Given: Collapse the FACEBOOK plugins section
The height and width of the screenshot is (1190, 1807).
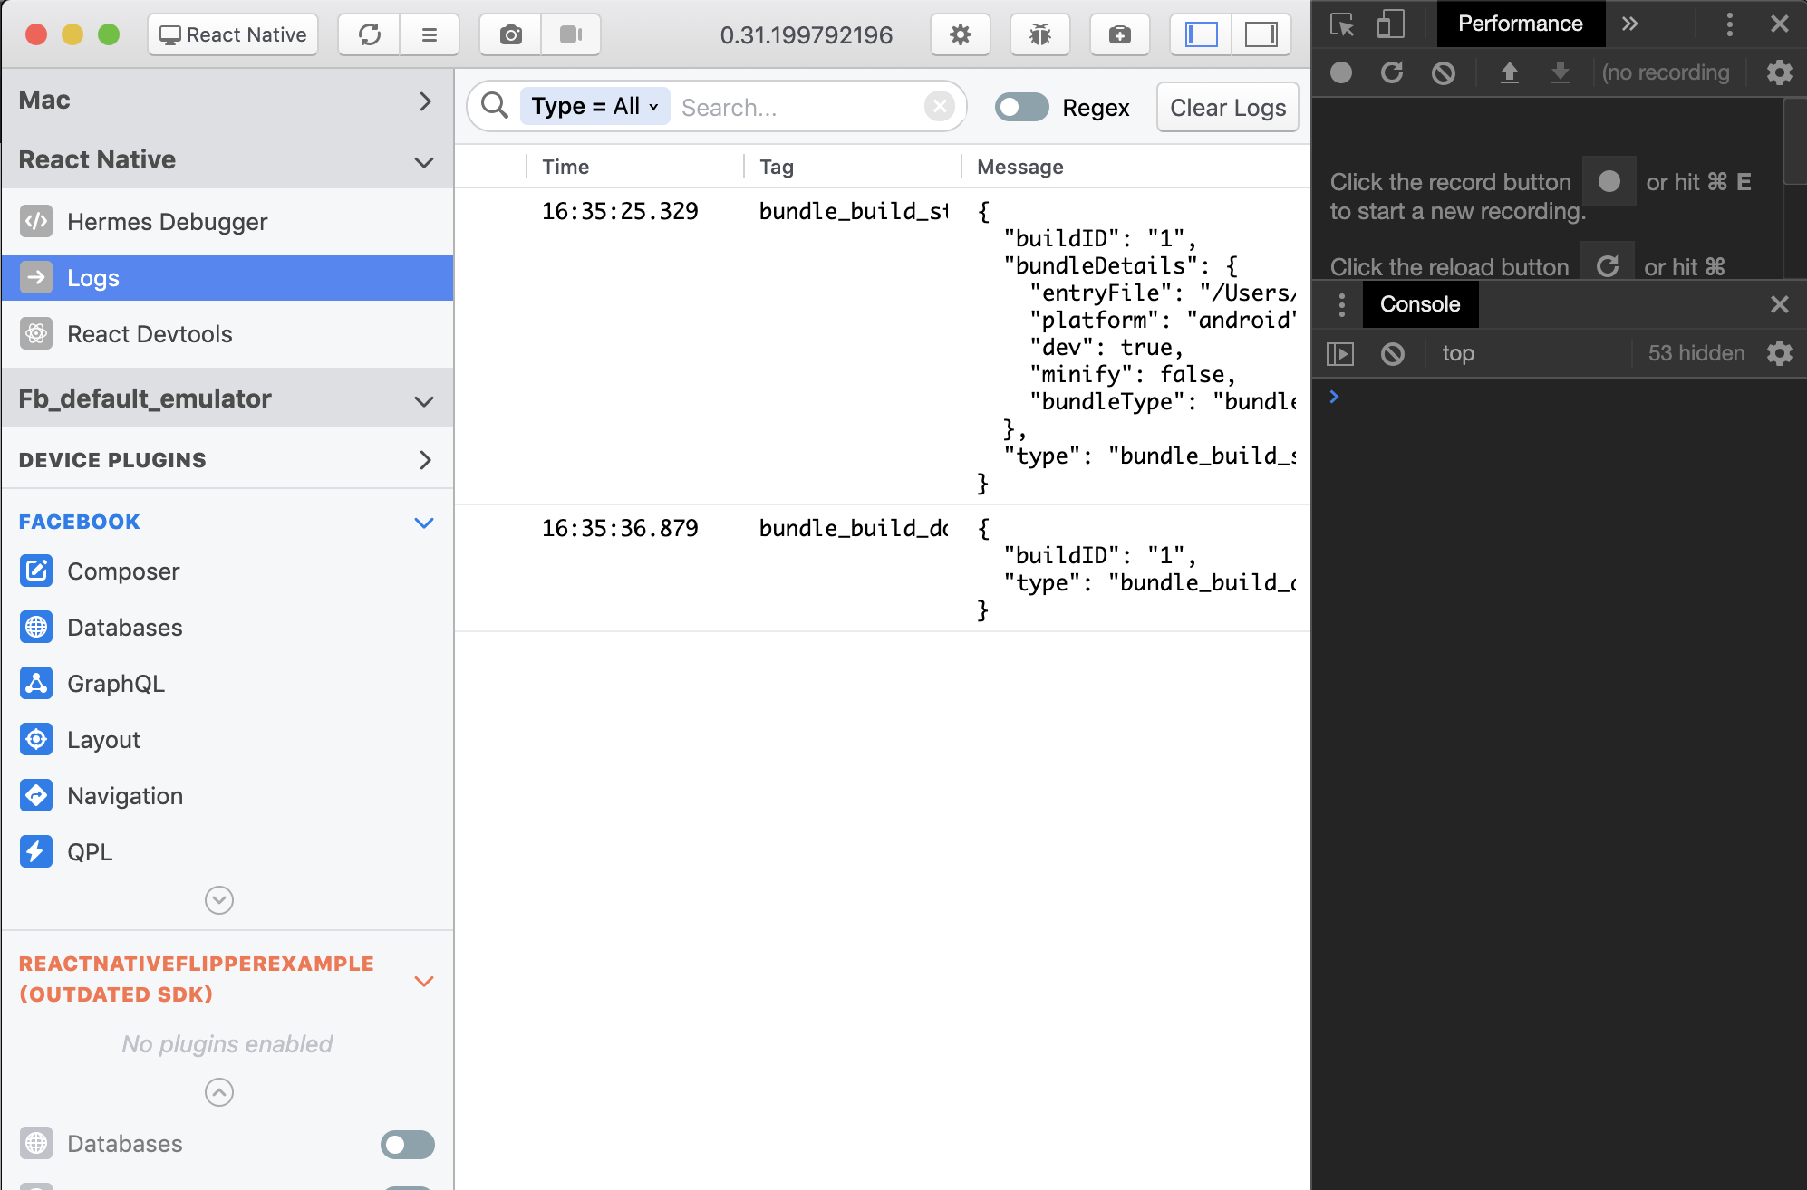Looking at the screenshot, I should (423, 523).
